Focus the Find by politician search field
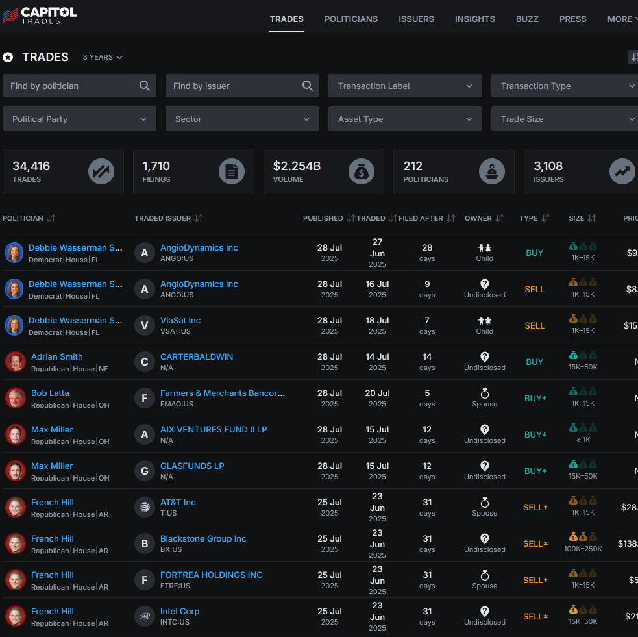Image resolution: width=638 pixels, height=637 pixels. tap(79, 86)
